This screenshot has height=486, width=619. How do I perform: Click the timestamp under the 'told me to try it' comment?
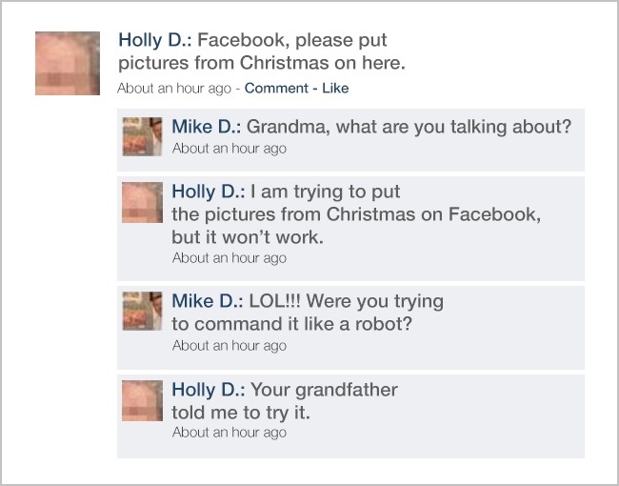coord(229,433)
